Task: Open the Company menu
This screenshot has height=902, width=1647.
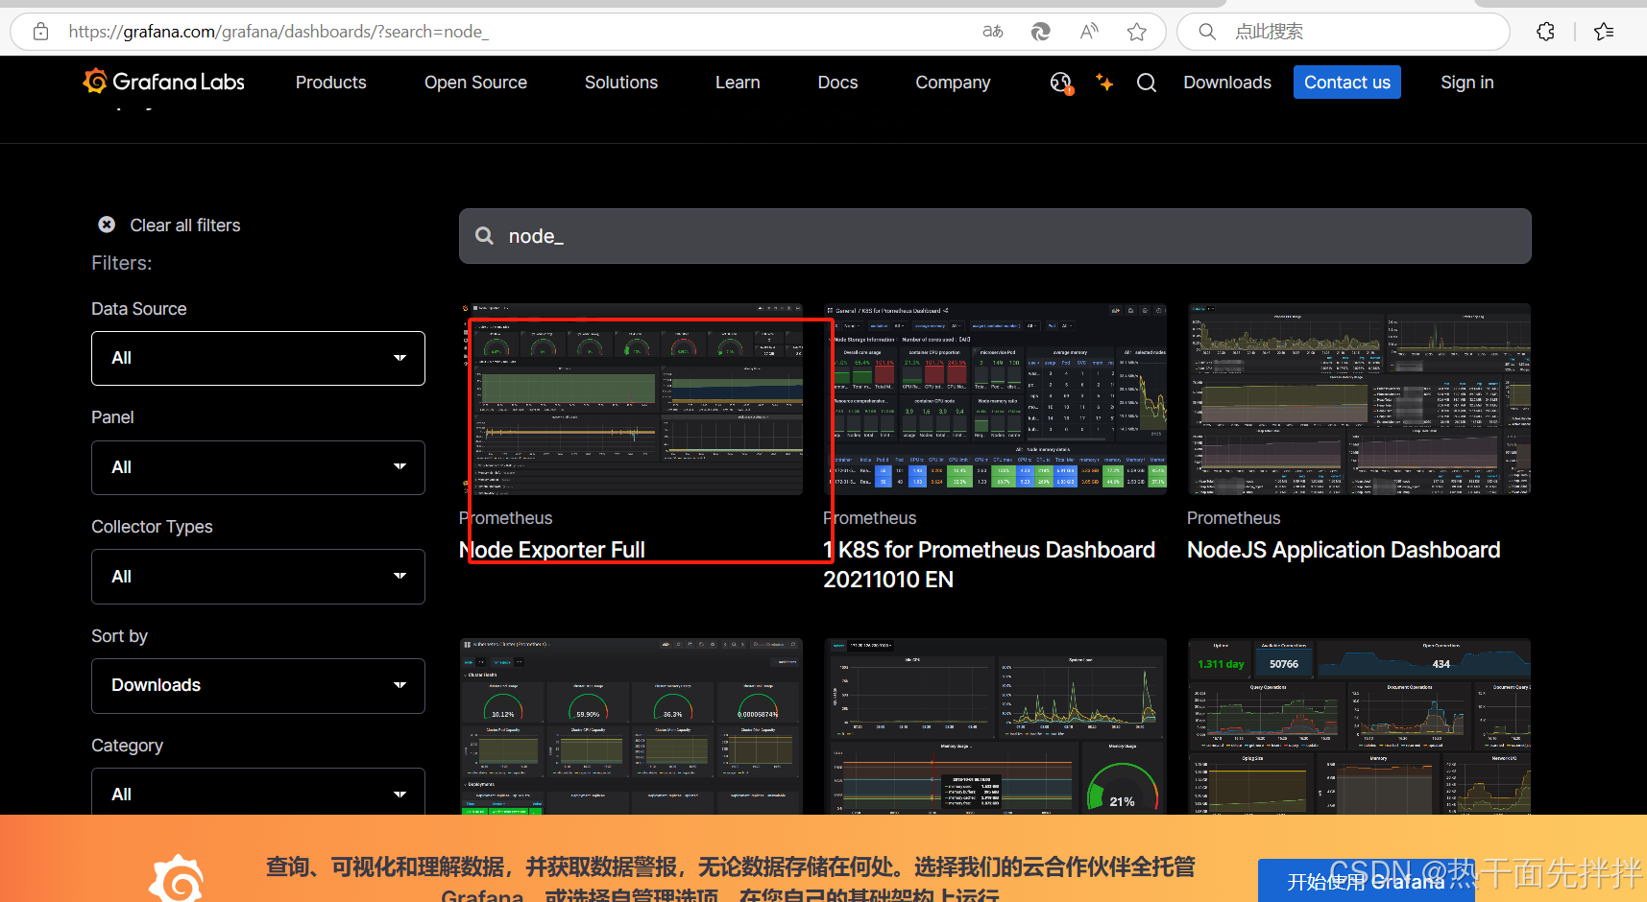Action: (x=953, y=83)
